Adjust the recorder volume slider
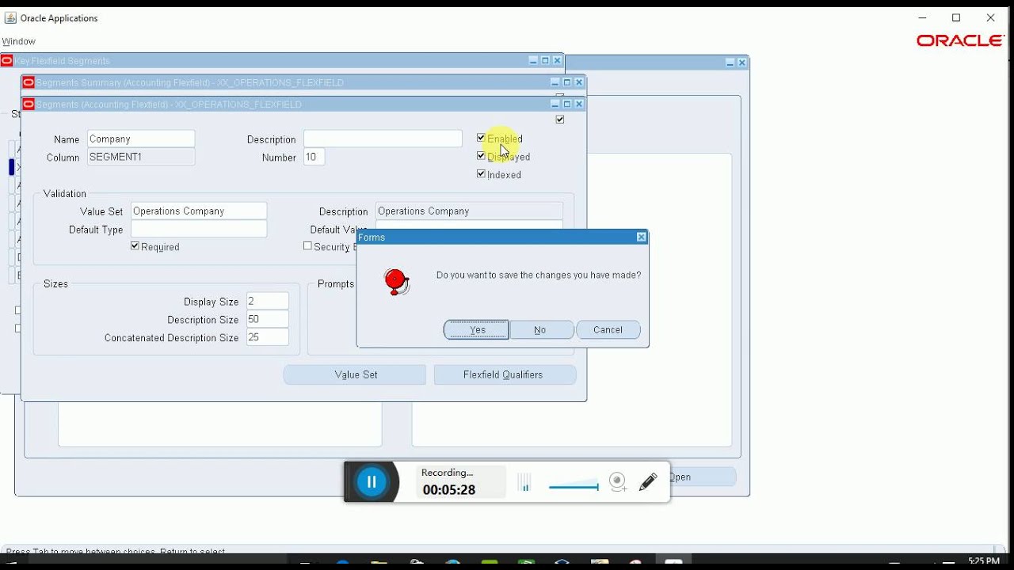The image size is (1014, 570). coord(573,486)
